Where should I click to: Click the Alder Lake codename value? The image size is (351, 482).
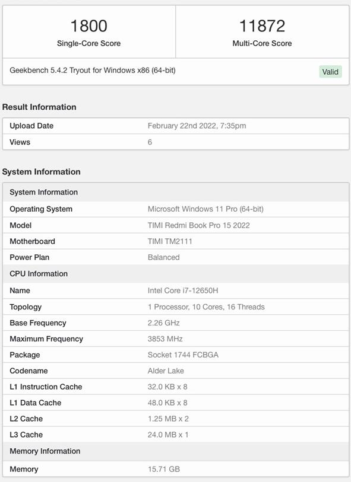166,371
